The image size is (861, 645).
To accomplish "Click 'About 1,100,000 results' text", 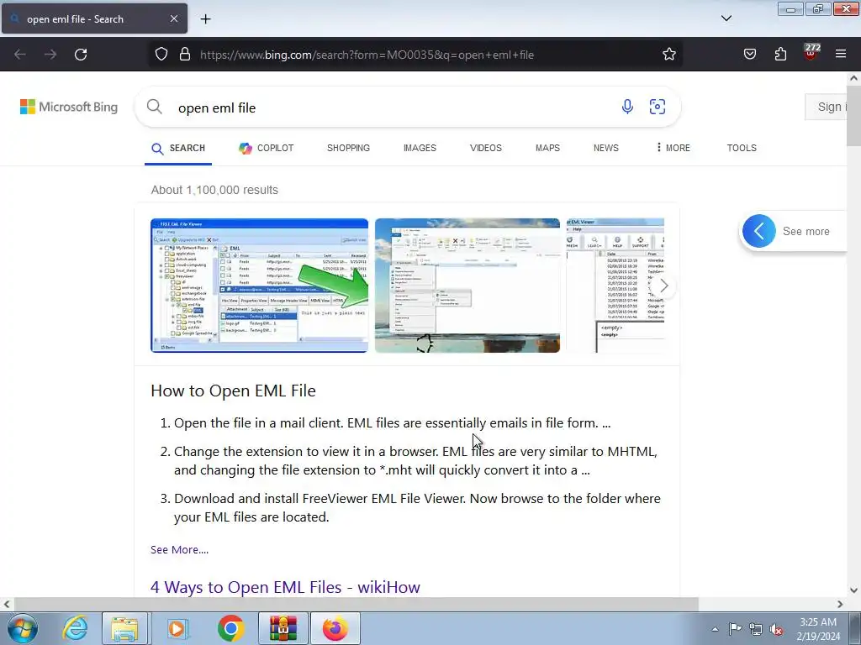I will (214, 190).
